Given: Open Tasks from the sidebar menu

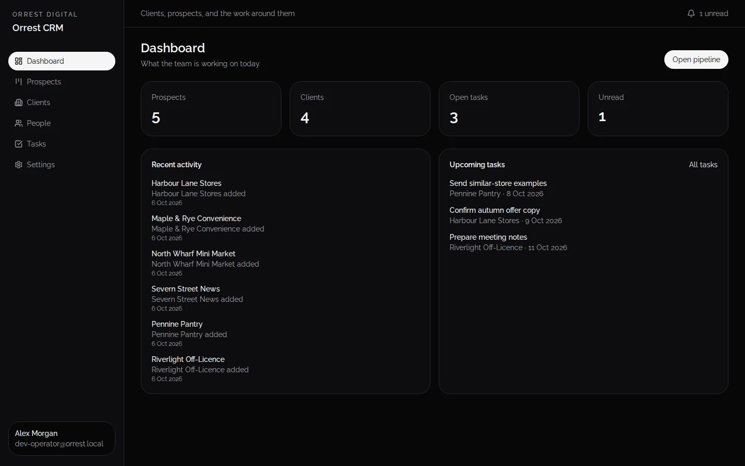Looking at the screenshot, I should [62, 144].
